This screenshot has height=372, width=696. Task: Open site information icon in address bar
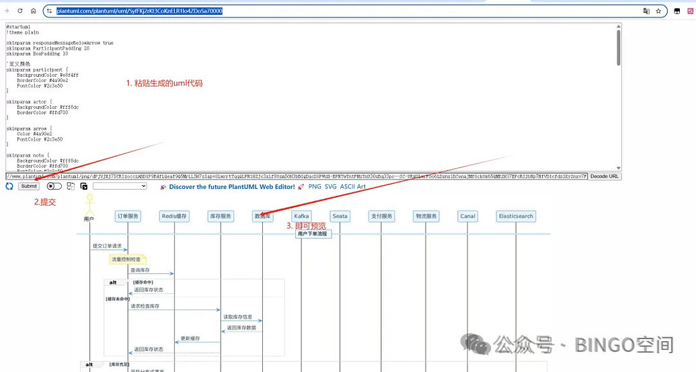pos(50,11)
